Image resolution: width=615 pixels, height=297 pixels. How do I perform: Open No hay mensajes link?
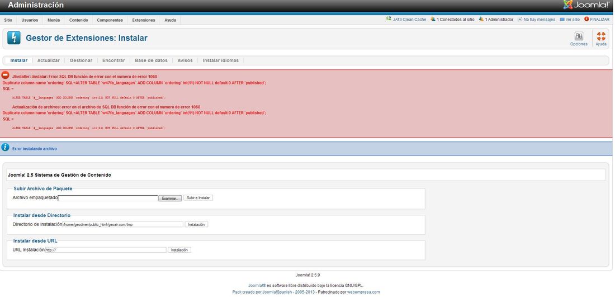540,20
